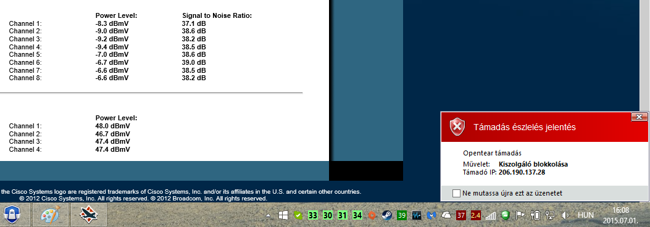The height and width of the screenshot is (227, 650).
Task: Show hidden tray icons arrow
Action: pyautogui.click(x=269, y=216)
